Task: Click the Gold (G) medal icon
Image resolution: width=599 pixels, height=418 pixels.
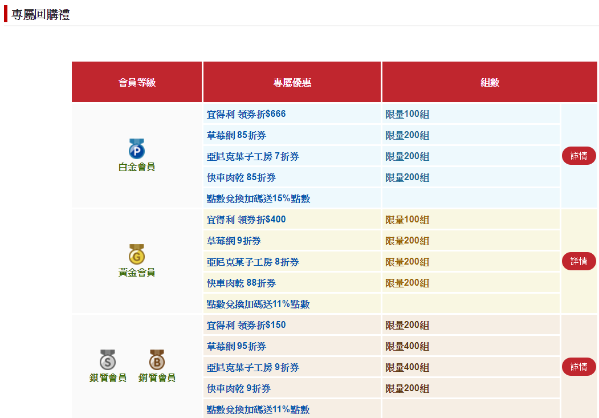Action: [137, 254]
